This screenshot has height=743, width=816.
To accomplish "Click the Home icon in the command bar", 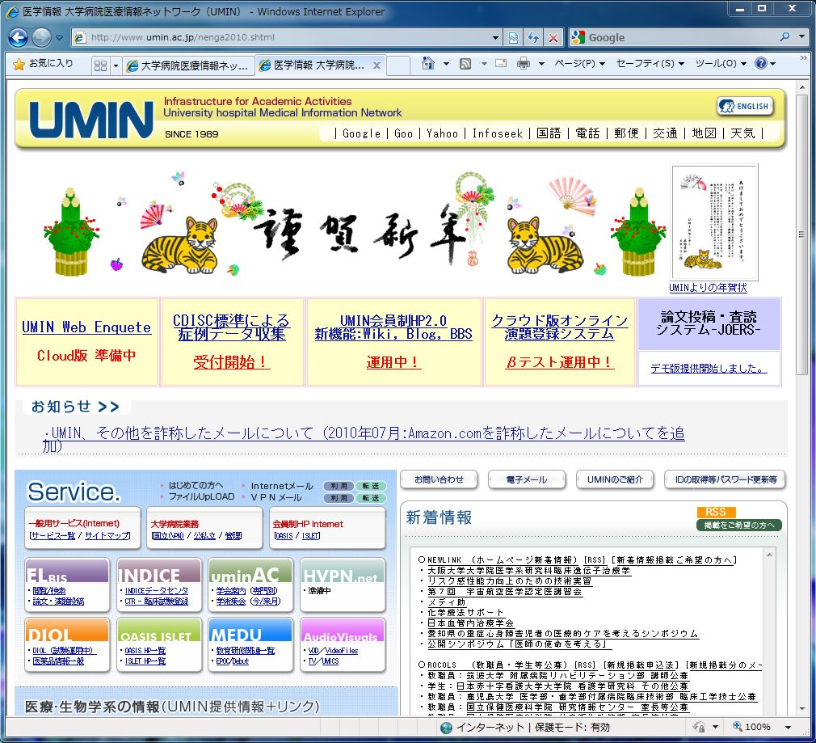I will pyautogui.click(x=427, y=64).
